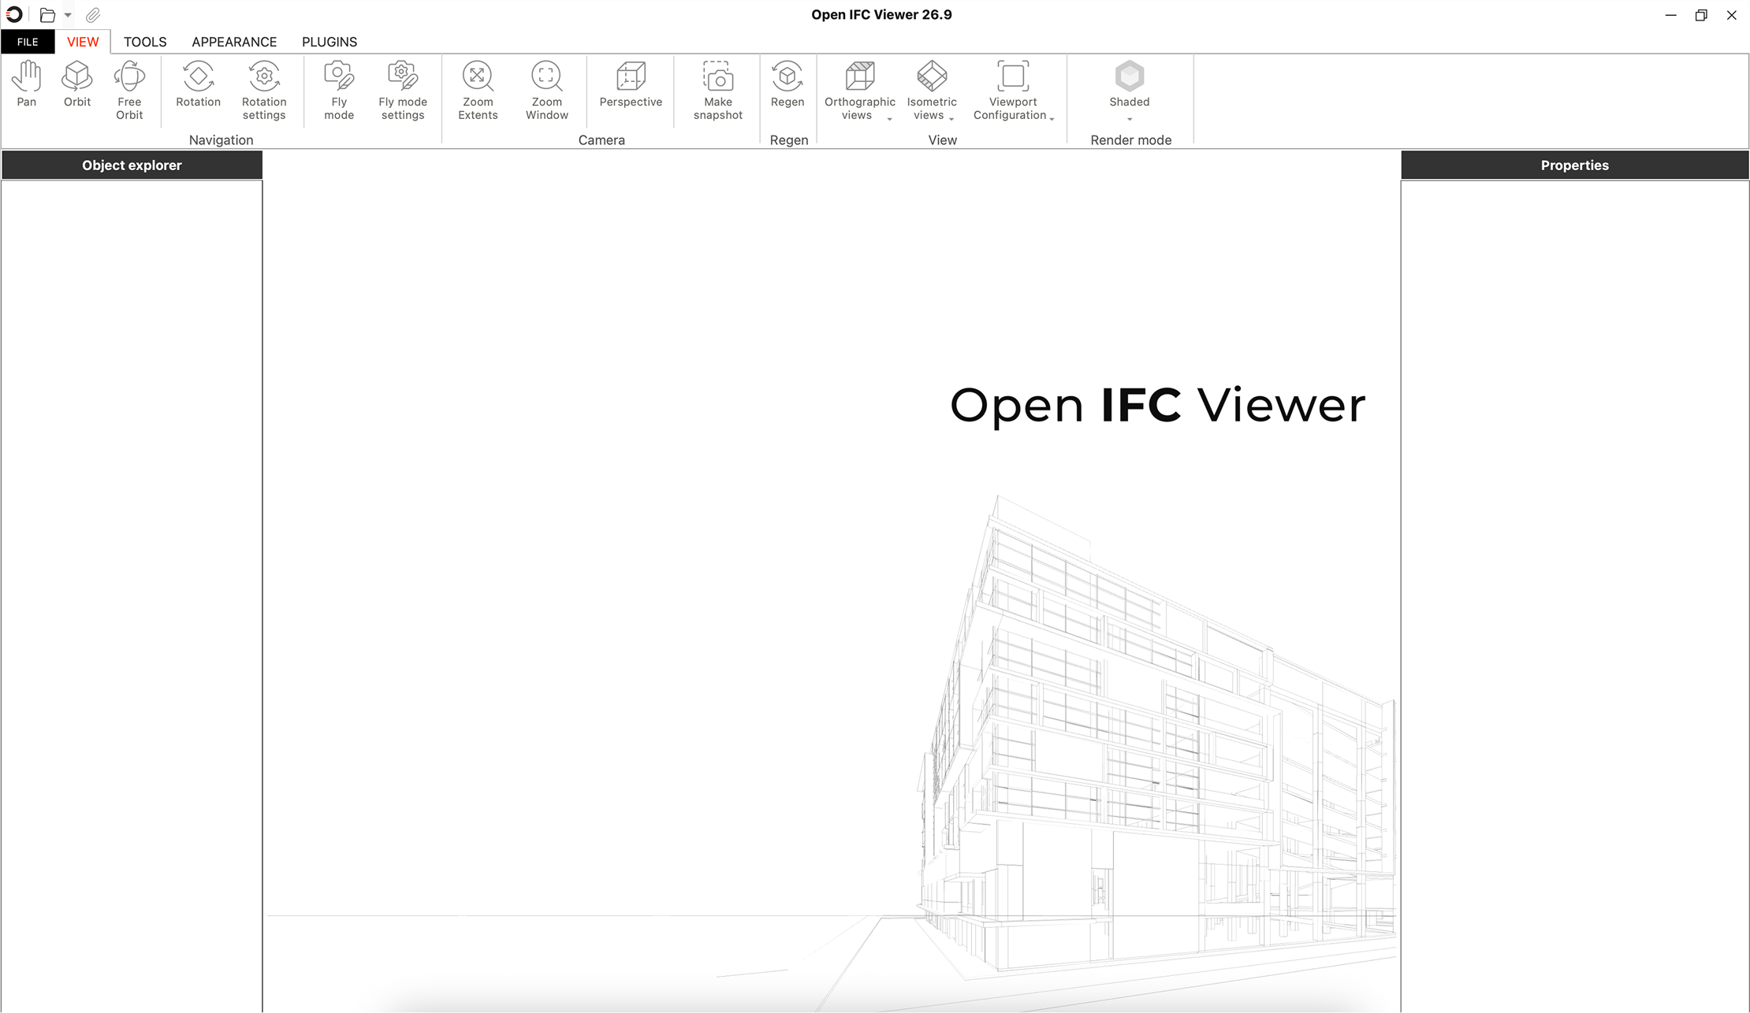Click the open folder icon in title bar
The width and height of the screenshot is (1750, 1013).
coord(47,15)
